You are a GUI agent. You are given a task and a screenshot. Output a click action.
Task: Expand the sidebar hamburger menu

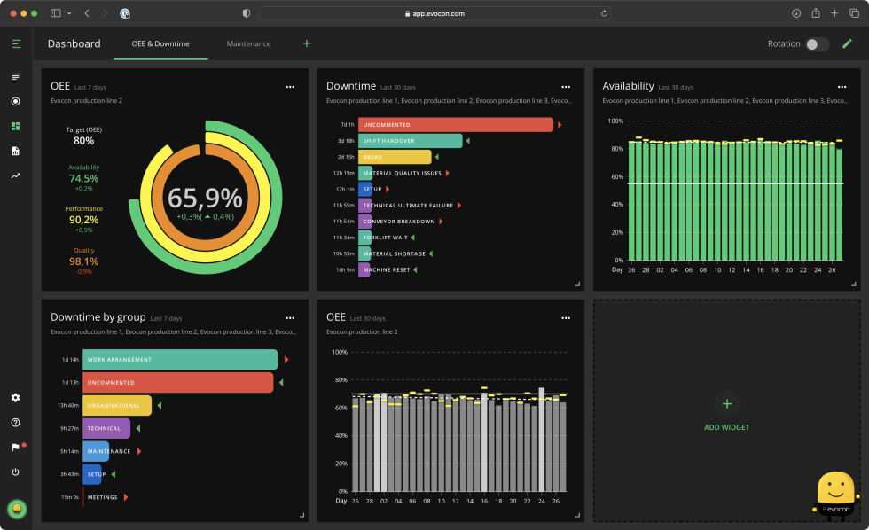pyautogui.click(x=16, y=43)
